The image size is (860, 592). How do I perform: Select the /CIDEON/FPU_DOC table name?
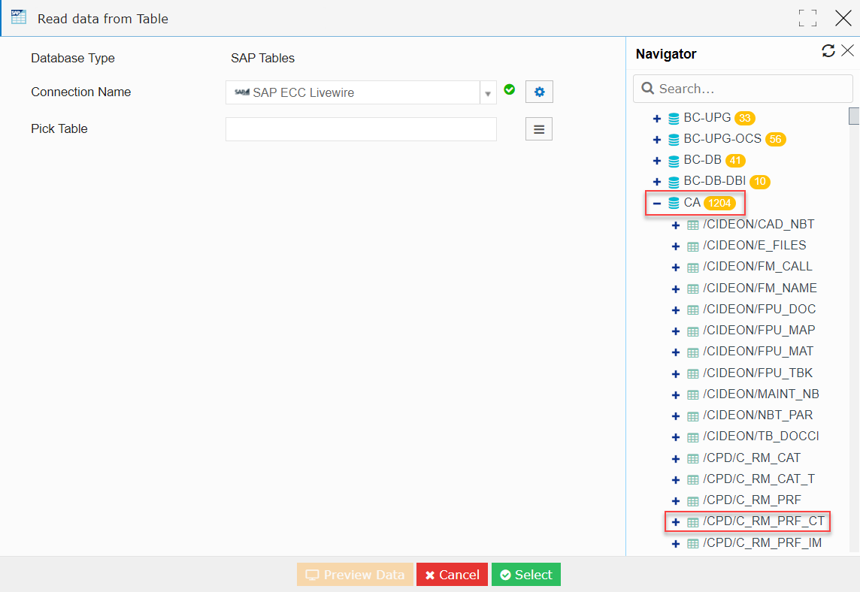coord(759,310)
